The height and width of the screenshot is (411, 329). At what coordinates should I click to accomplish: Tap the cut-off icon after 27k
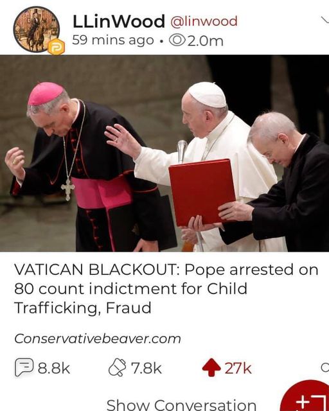coord(325,367)
